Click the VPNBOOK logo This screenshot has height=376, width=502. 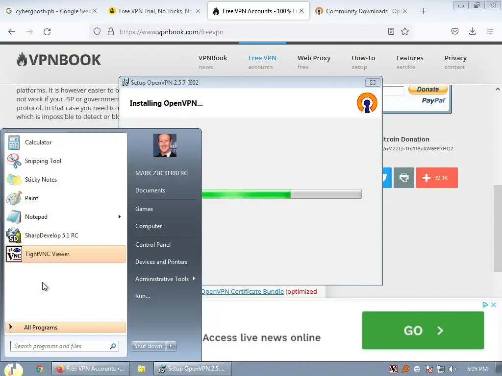59,60
